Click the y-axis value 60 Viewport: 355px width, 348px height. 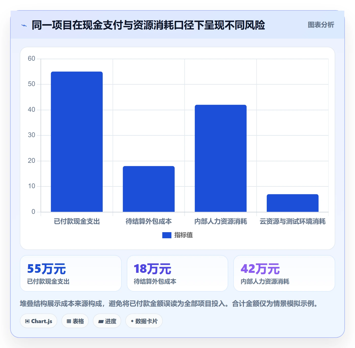pyautogui.click(x=31, y=59)
